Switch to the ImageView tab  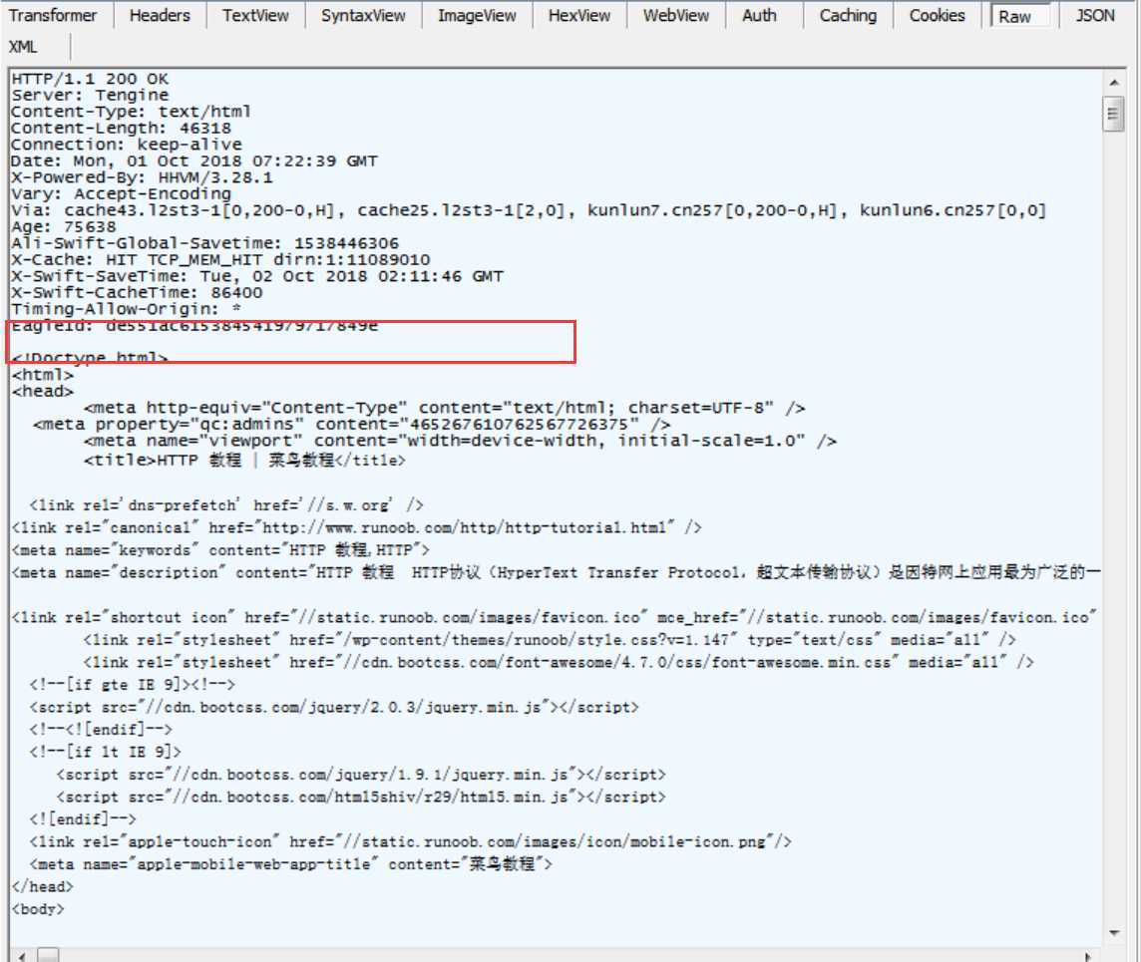tap(477, 15)
